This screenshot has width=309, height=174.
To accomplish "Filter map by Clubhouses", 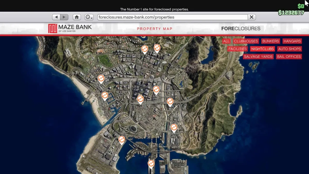I will coord(246,41).
